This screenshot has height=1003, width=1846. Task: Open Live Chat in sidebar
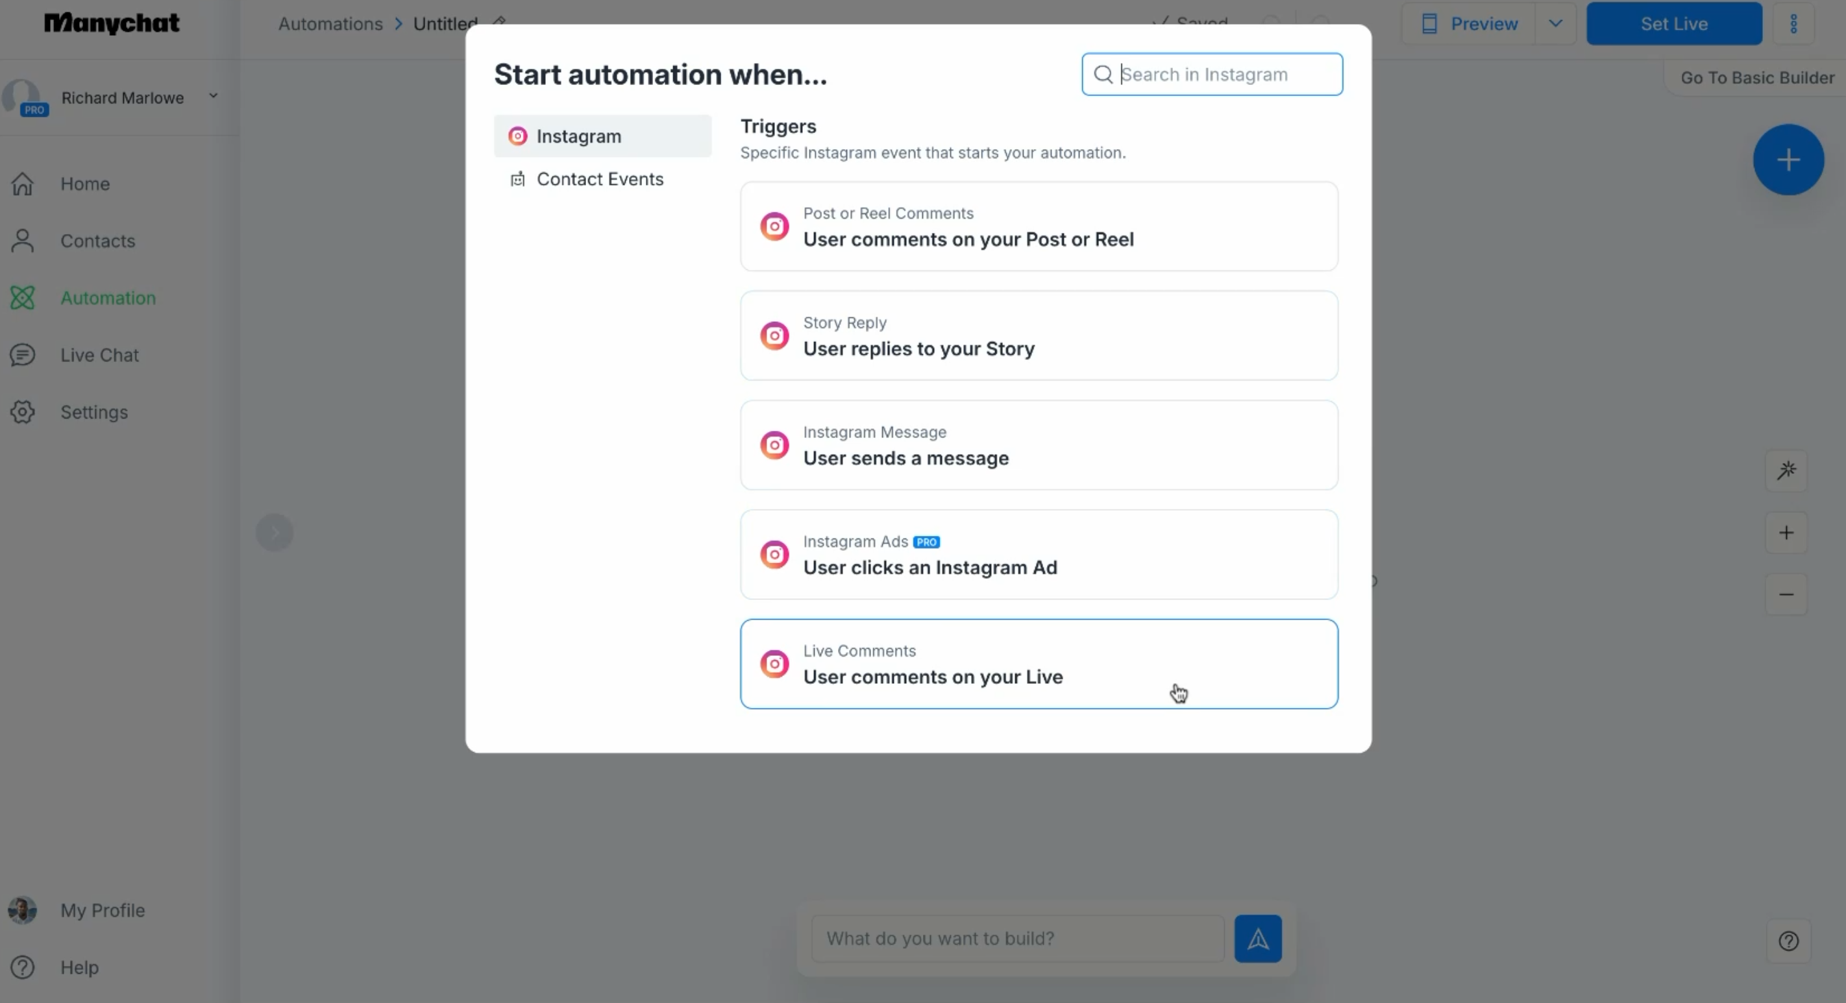pyautogui.click(x=99, y=356)
